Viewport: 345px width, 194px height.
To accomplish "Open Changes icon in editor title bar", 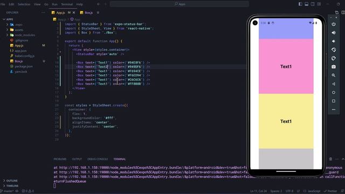I will (337, 12).
